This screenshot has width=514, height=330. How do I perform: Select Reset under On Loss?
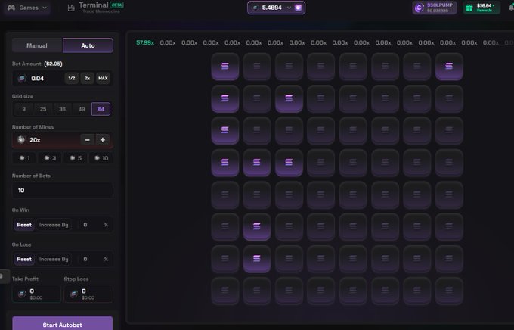click(24, 260)
